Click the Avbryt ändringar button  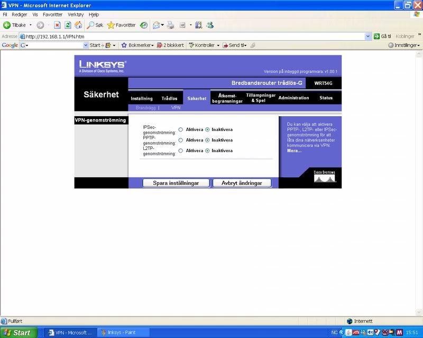(242, 183)
